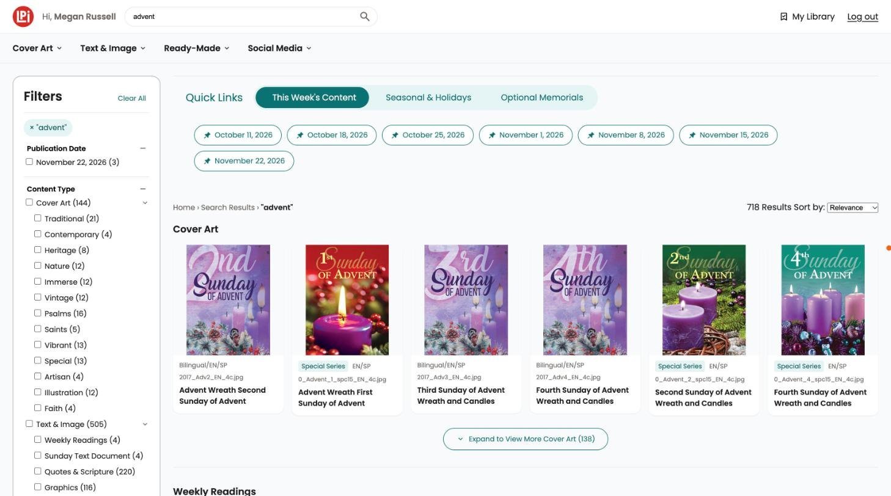The image size is (891, 496).
Task: Click the pin icon on November 22, 2026 quick link
Action: point(207,161)
